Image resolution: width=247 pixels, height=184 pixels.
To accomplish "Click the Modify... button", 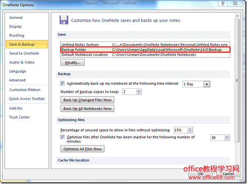I will (x=72, y=63).
